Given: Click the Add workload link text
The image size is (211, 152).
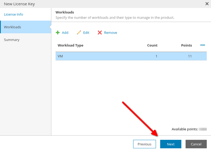Looking at the screenshot, I should (x=65, y=33).
